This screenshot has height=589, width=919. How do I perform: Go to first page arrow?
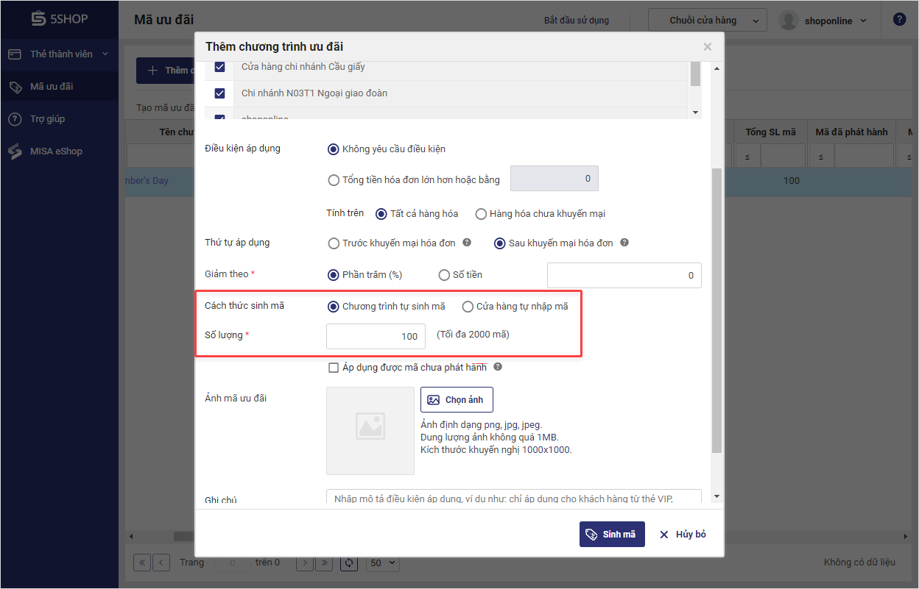(x=142, y=563)
